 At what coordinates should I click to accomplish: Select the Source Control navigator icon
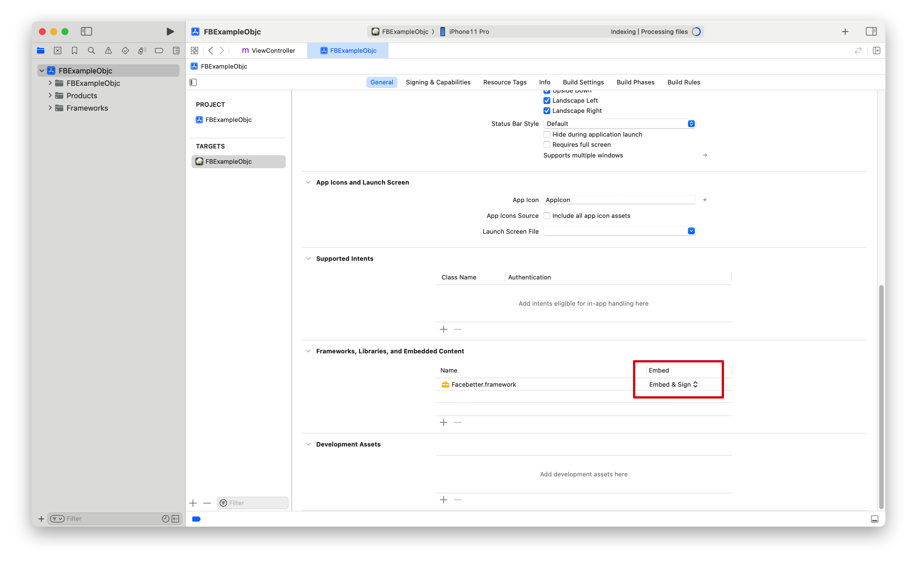pyautogui.click(x=57, y=50)
